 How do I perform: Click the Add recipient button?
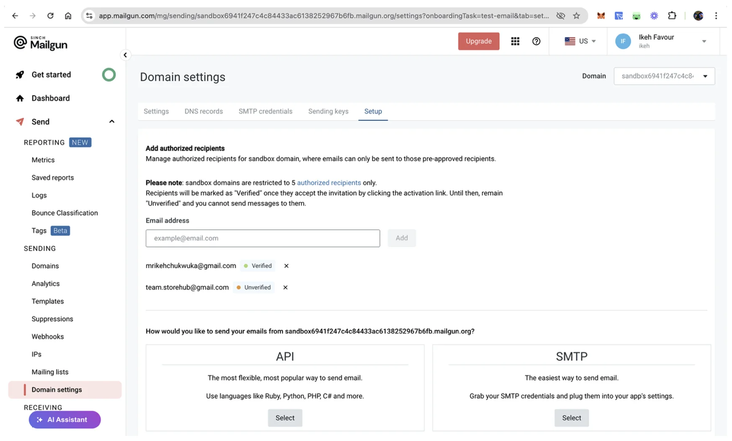coord(401,238)
